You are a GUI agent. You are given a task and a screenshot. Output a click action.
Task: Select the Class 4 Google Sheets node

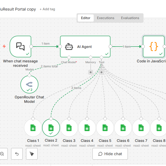[87, 128]
